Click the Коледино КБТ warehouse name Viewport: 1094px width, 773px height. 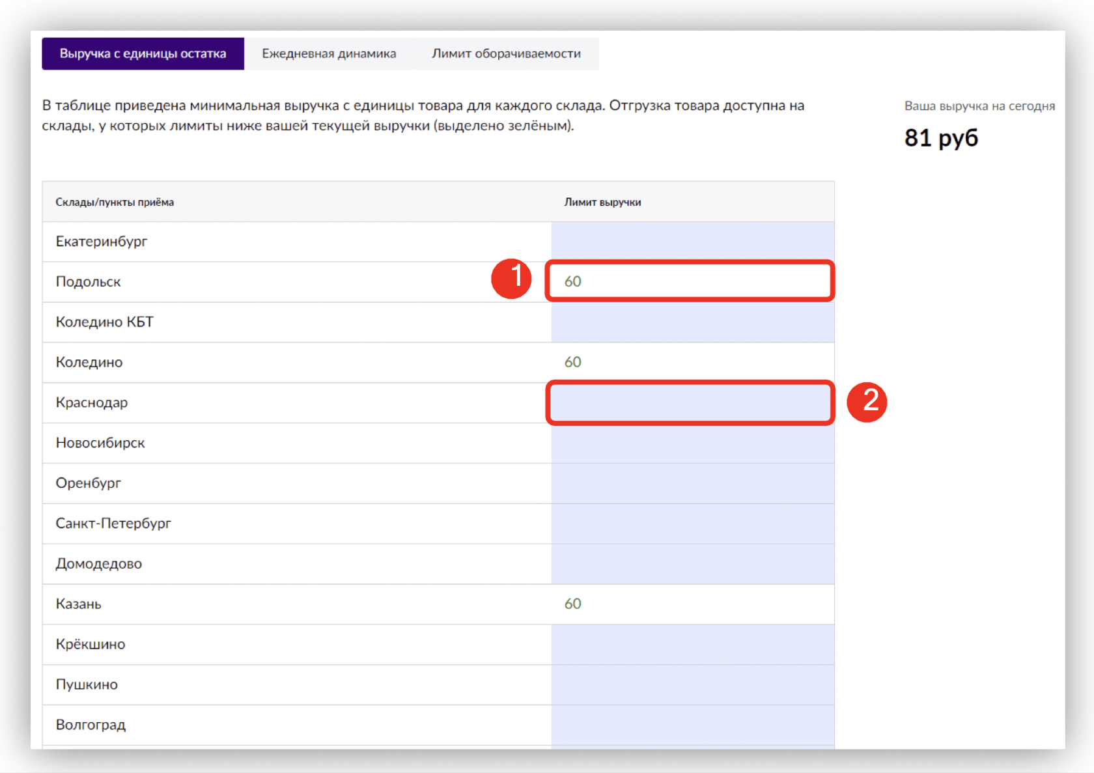click(104, 322)
